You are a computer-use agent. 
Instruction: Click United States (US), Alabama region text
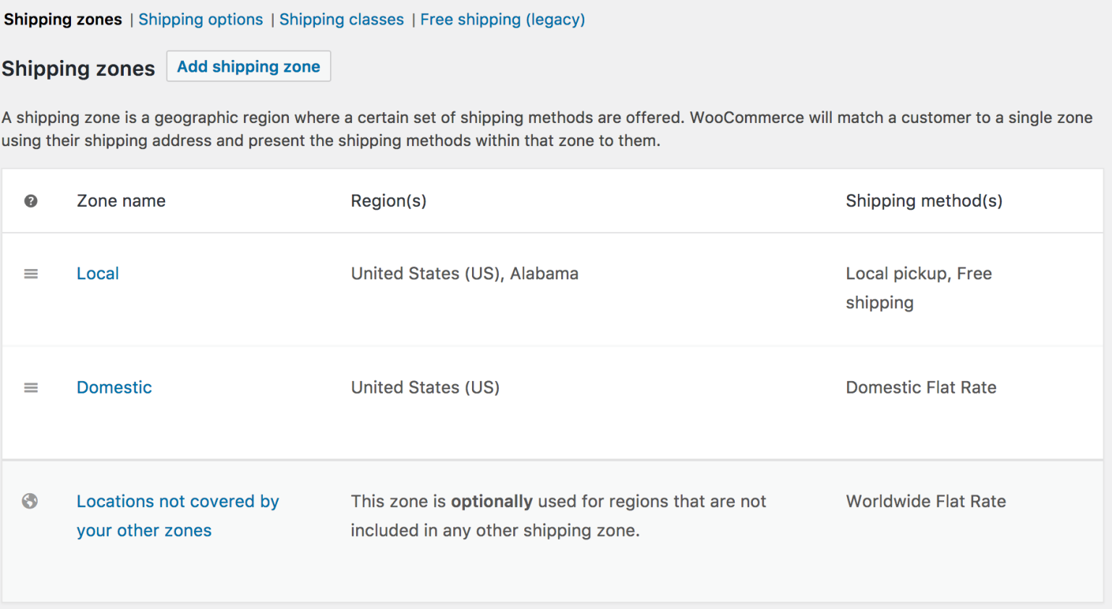[465, 273]
